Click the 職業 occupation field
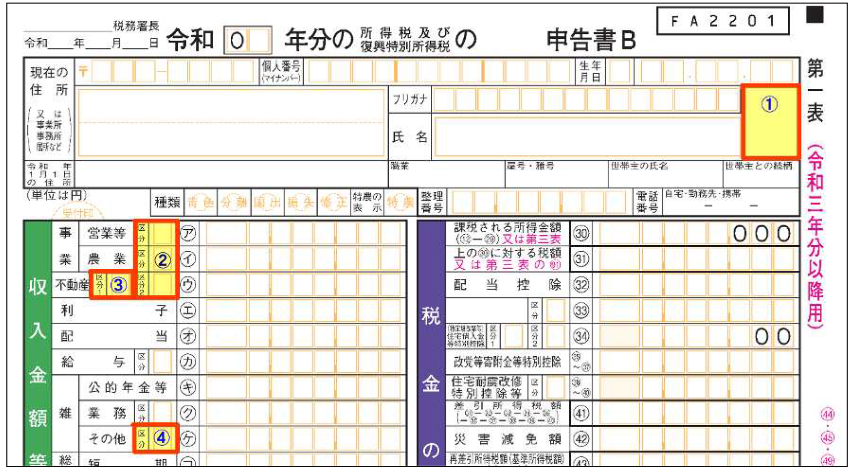This screenshot has width=853, height=472. coord(446,174)
